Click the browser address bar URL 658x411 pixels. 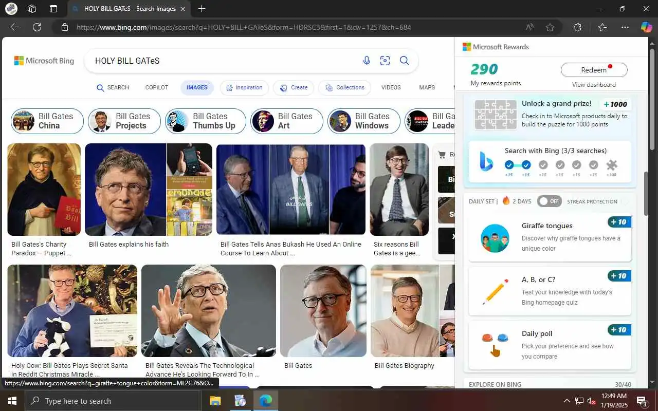[244, 27]
